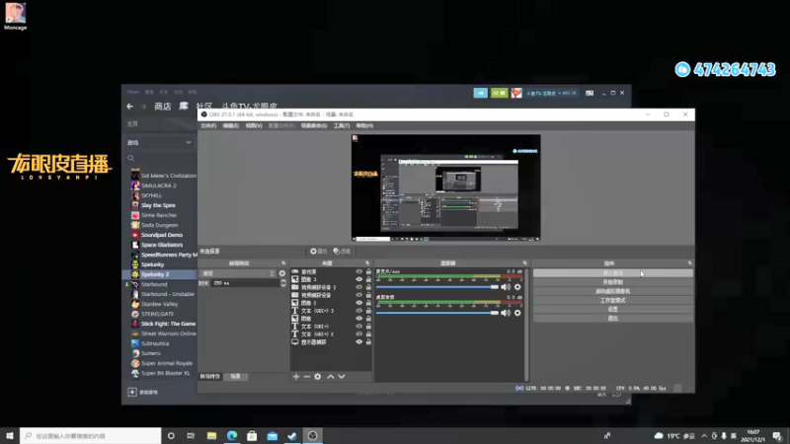
Task: Click 工作室模式 studio mode button
Action: pos(612,301)
